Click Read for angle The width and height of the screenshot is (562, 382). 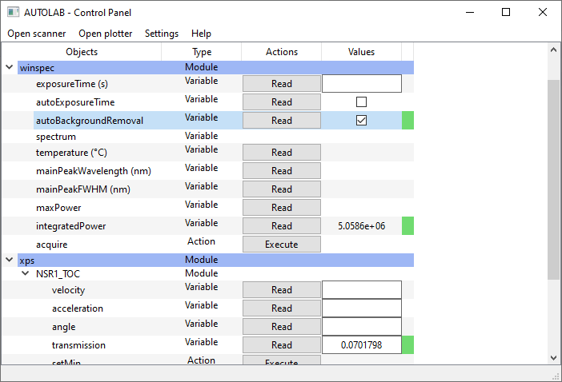point(282,327)
